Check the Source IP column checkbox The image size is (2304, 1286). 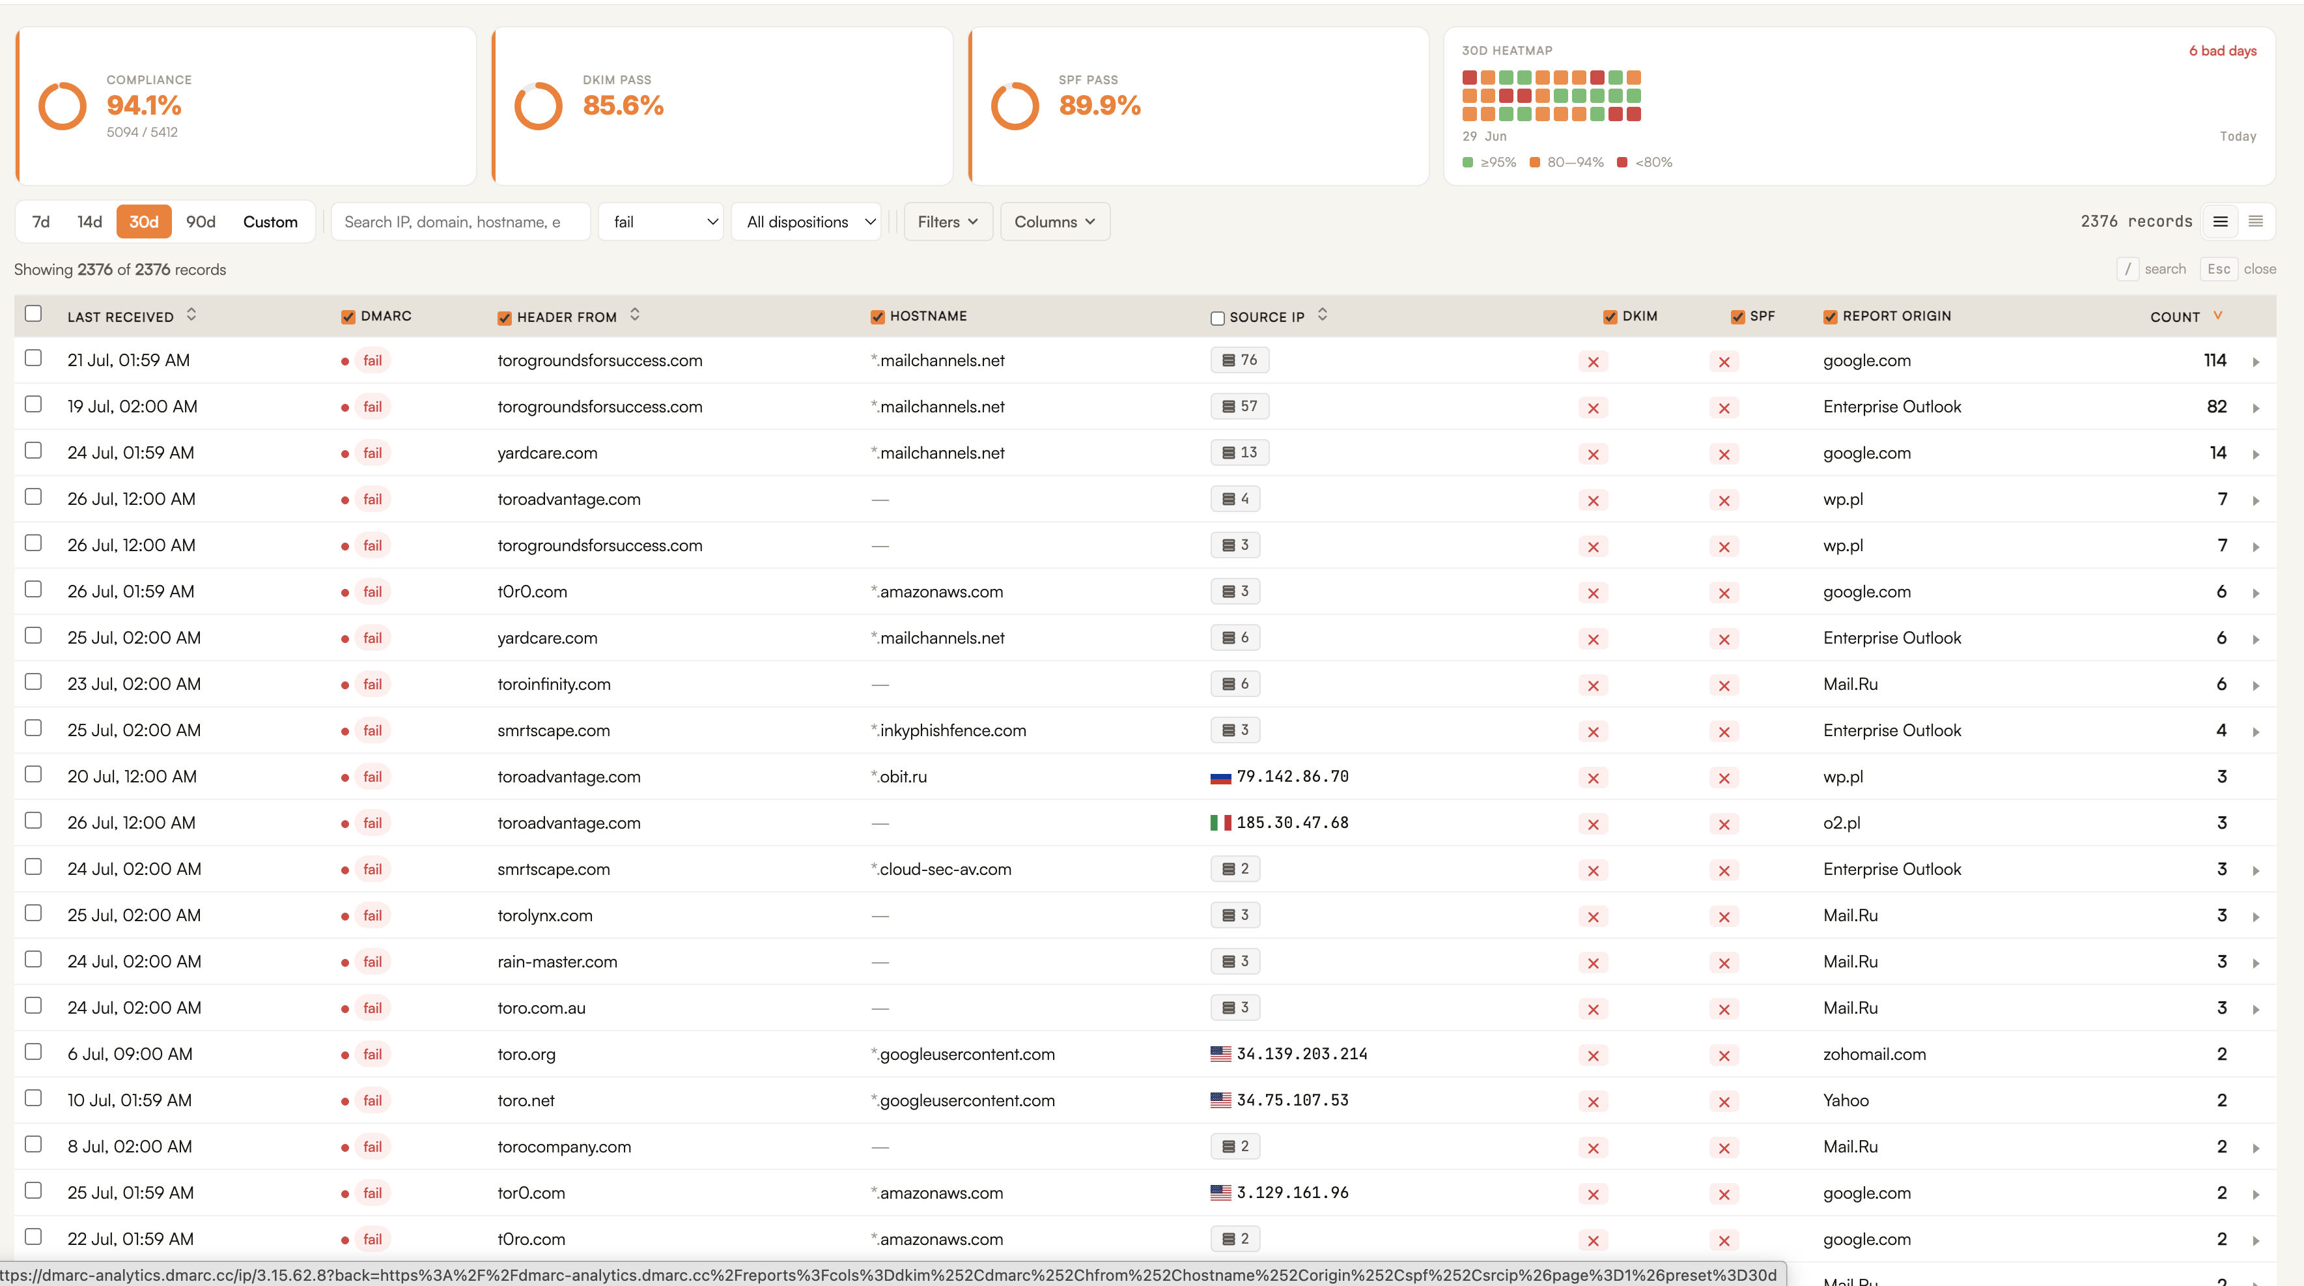pos(1217,319)
